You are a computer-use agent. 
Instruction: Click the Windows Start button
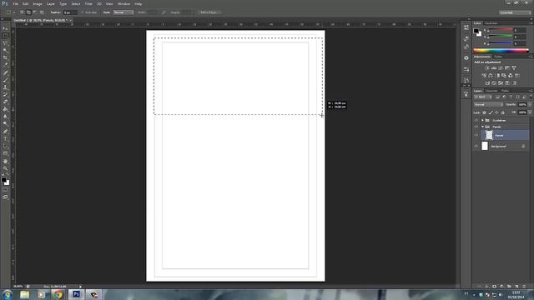point(8,294)
